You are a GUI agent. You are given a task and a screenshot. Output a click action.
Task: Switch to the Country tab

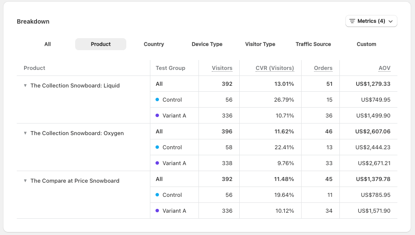pos(154,44)
